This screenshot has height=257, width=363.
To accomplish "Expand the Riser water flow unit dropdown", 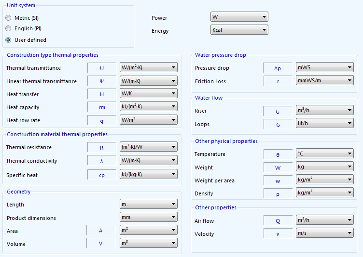I will (x=324, y=111).
